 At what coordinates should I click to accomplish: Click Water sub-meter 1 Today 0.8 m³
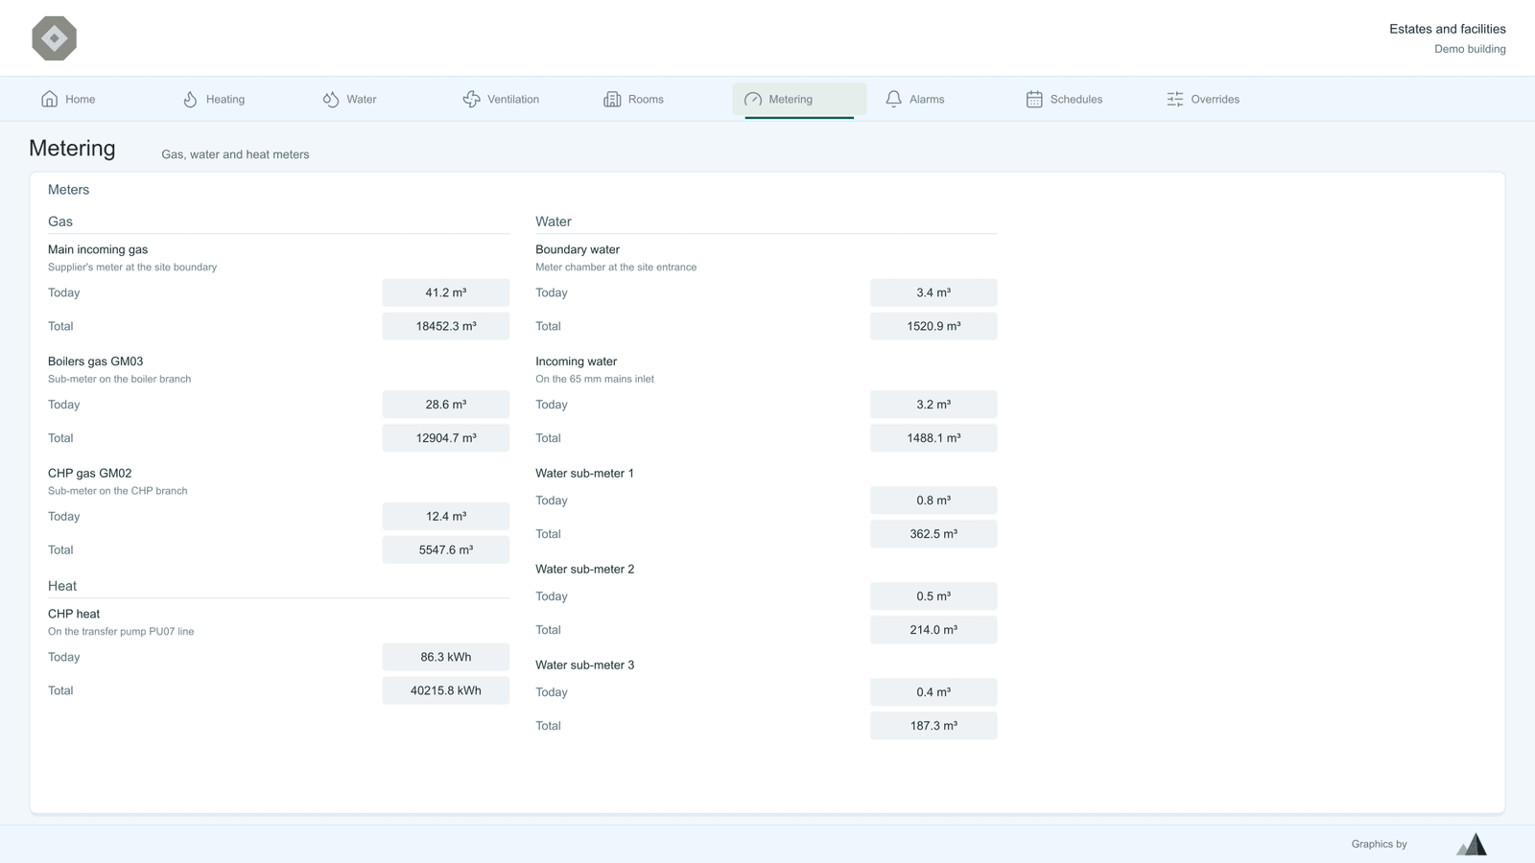coord(933,501)
